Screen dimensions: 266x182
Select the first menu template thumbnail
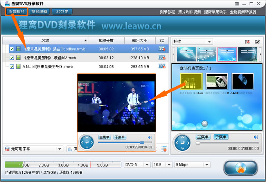[186, 54]
